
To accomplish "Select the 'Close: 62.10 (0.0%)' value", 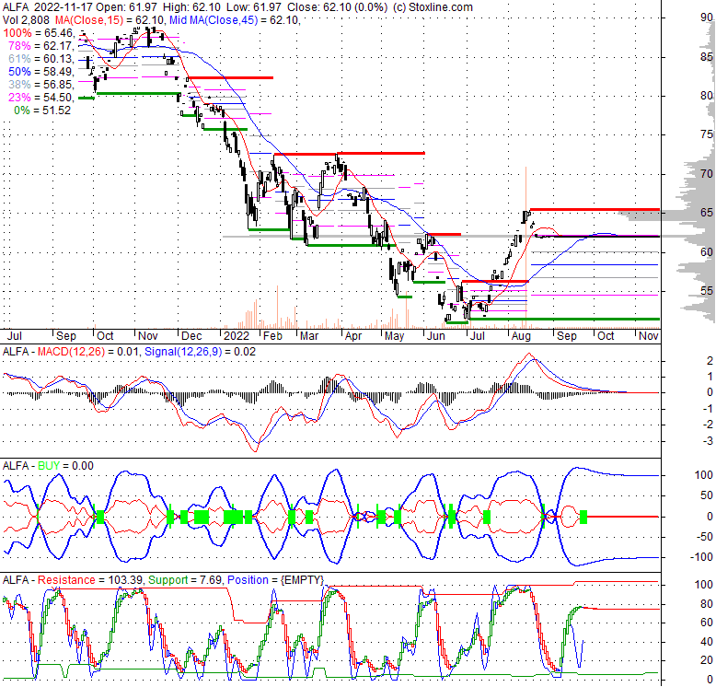I will click(x=337, y=7).
